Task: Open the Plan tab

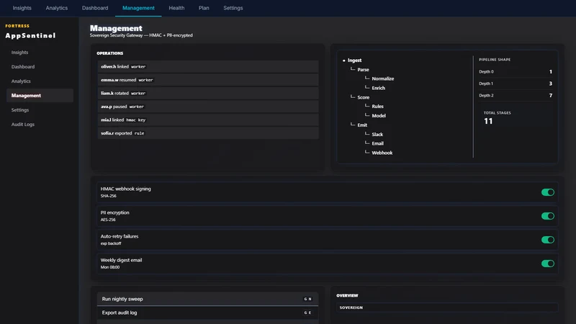Action: (204, 8)
